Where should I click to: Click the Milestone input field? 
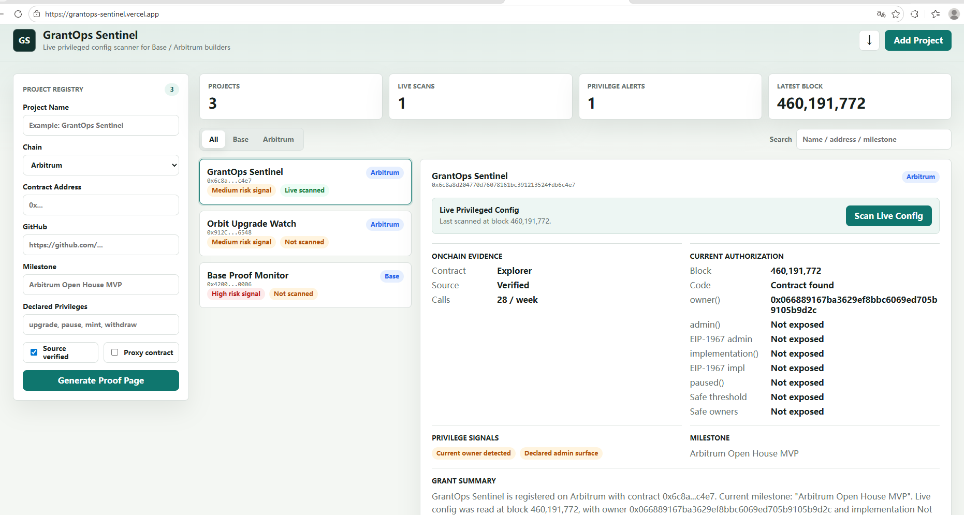pyautogui.click(x=101, y=285)
